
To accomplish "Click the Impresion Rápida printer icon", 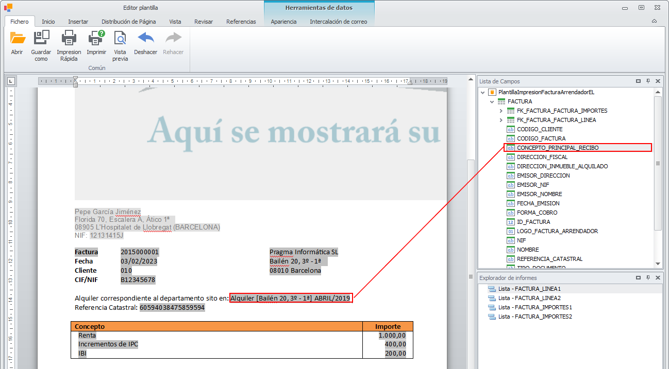I will (69, 38).
